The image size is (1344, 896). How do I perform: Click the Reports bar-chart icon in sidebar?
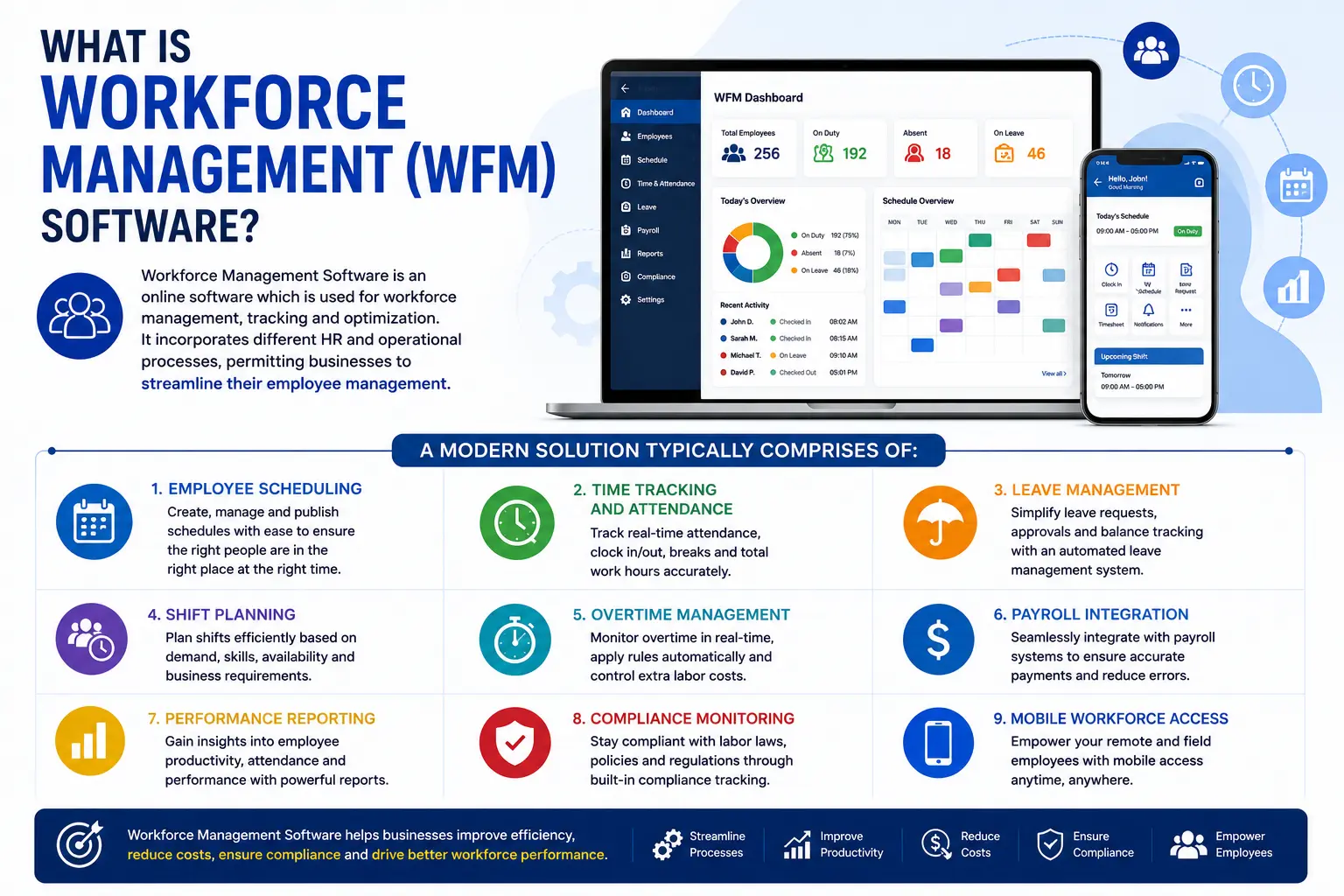pos(626,254)
